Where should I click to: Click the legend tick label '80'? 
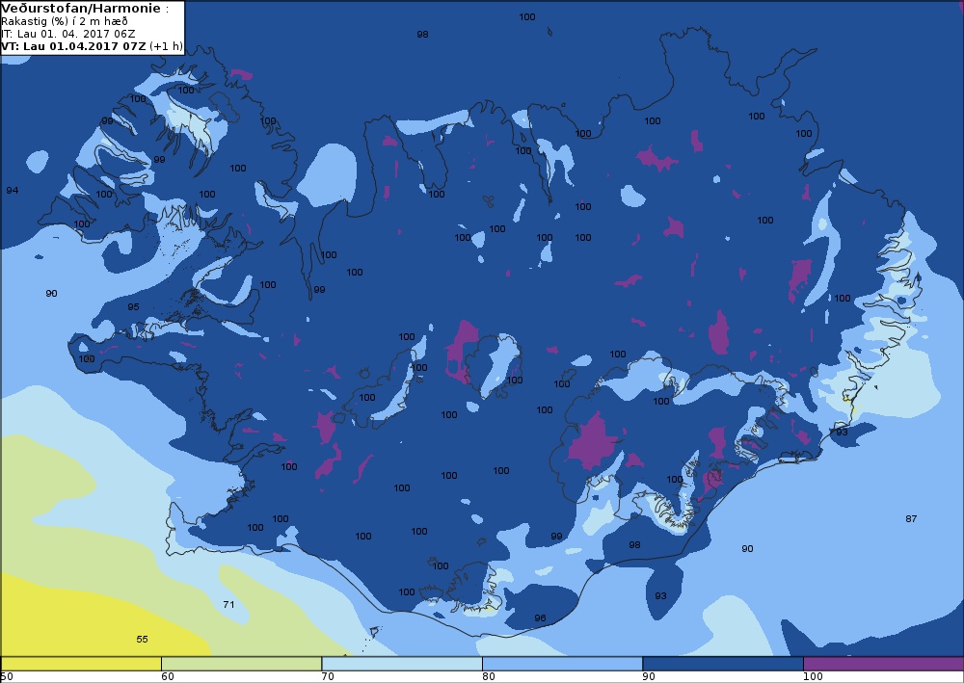click(489, 677)
